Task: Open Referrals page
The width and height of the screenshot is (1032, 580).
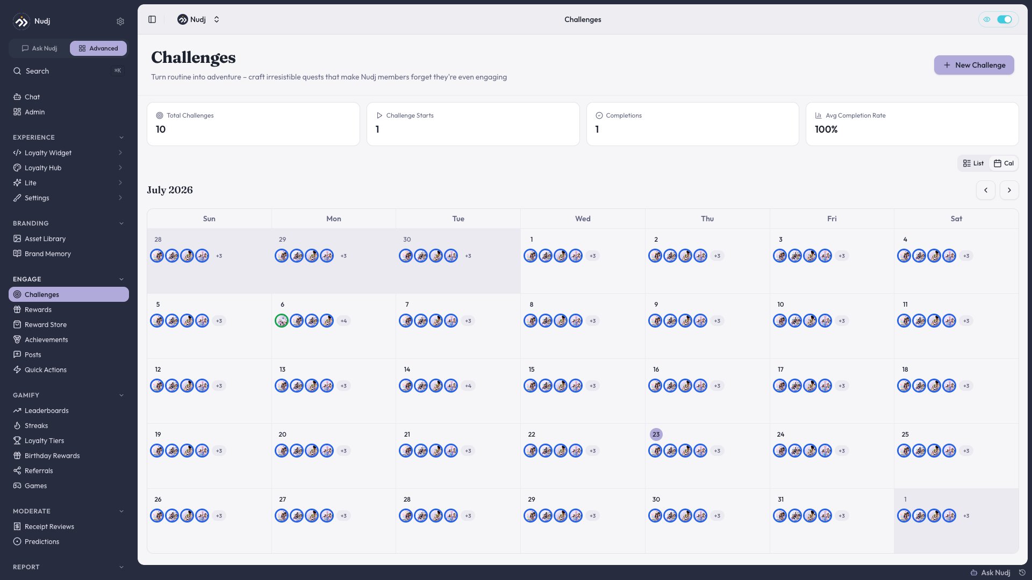Action: pos(69,471)
